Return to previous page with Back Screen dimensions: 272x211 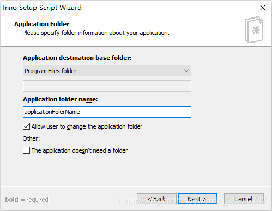pos(156,199)
